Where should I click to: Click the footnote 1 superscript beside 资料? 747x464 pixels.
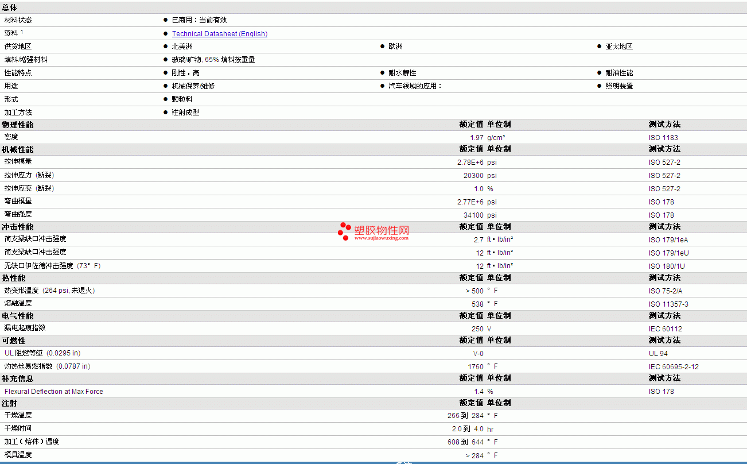coord(22,32)
